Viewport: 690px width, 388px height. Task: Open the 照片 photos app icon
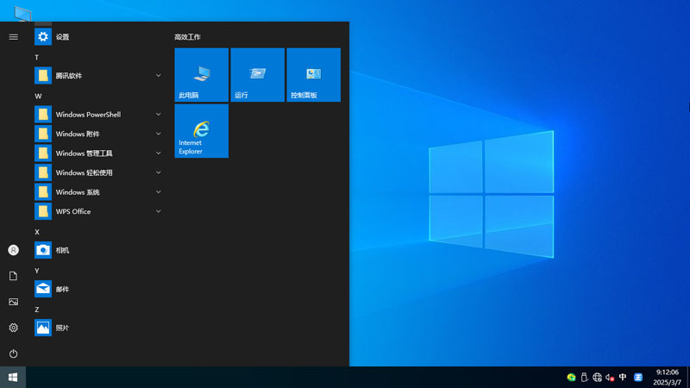pyautogui.click(x=43, y=328)
